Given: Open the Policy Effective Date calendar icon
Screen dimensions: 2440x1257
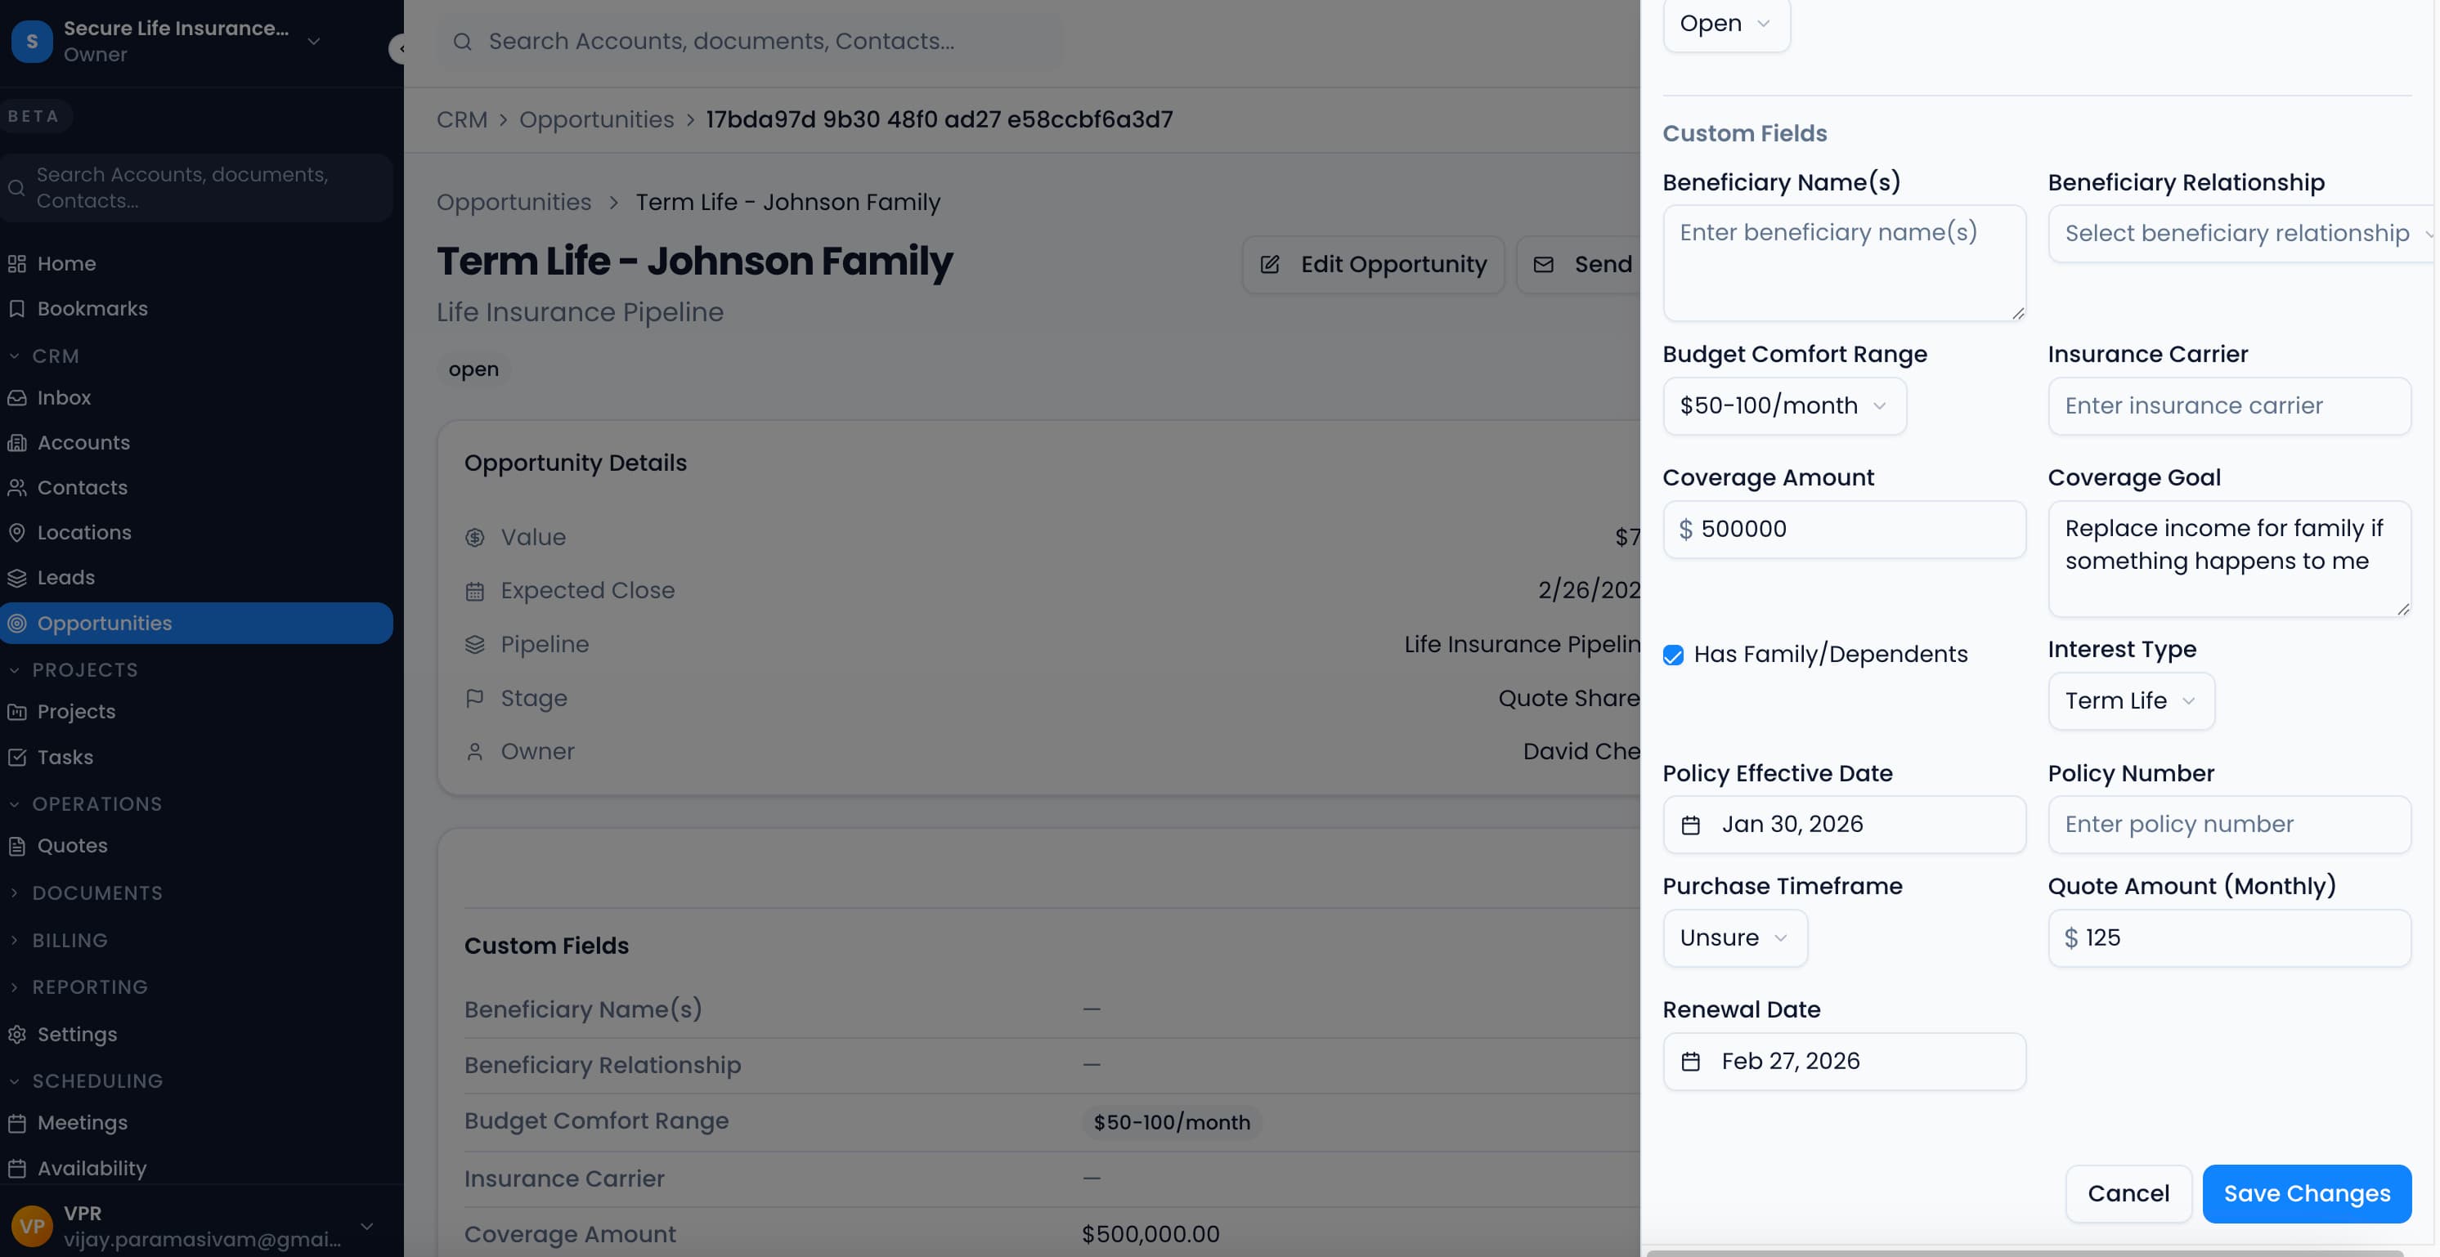Looking at the screenshot, I should pos(1693,825).
